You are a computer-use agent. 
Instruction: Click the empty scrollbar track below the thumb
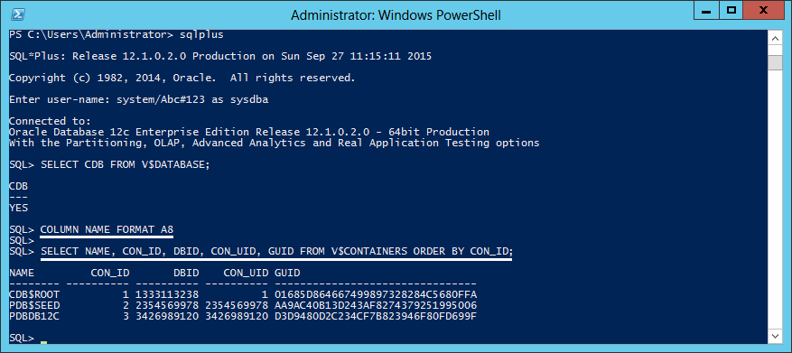[x=775, y=198]
